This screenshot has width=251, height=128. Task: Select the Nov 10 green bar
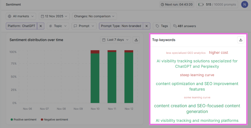[95, 78]
